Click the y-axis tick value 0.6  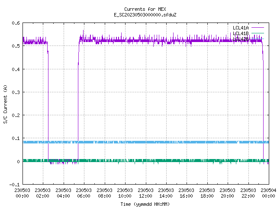(x=16, y=23)
